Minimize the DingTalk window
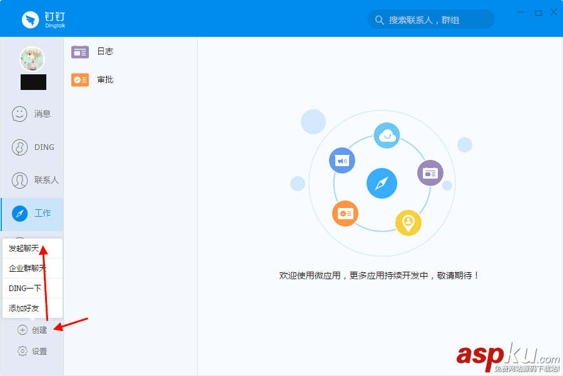The width and height of the screenshot is (563, 376). pyautogui.click(x=521, y=12)
